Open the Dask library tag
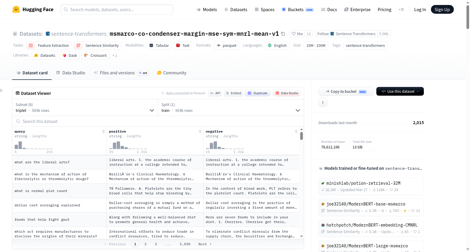470x252 pixels. (x=70, y=55)
